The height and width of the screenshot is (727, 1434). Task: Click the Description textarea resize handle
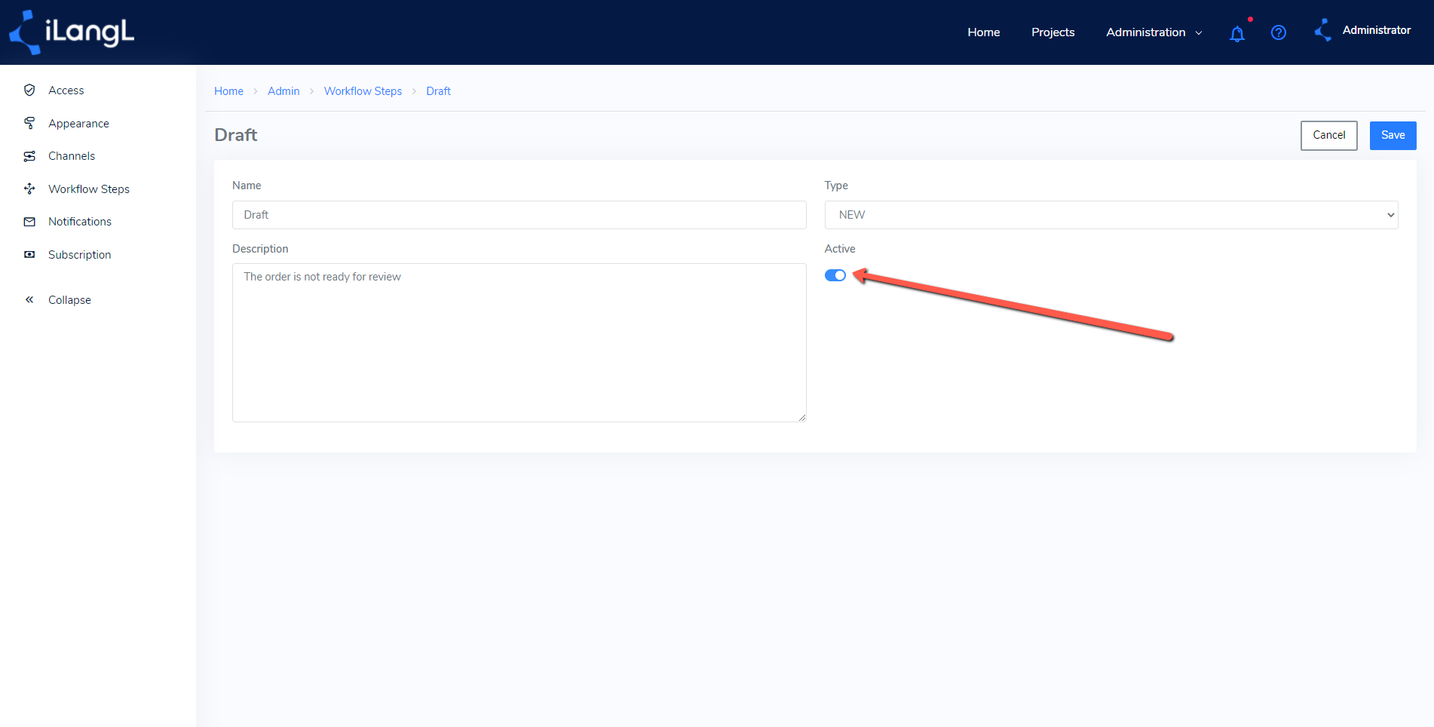(x=802, y=418)
